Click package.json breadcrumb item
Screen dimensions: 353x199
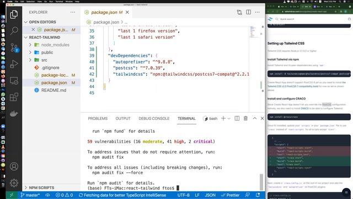click(x=106, y=22)
